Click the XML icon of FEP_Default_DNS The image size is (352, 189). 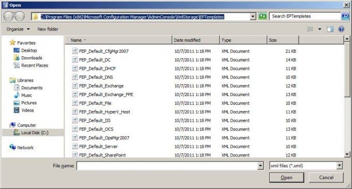pos(75,77)
